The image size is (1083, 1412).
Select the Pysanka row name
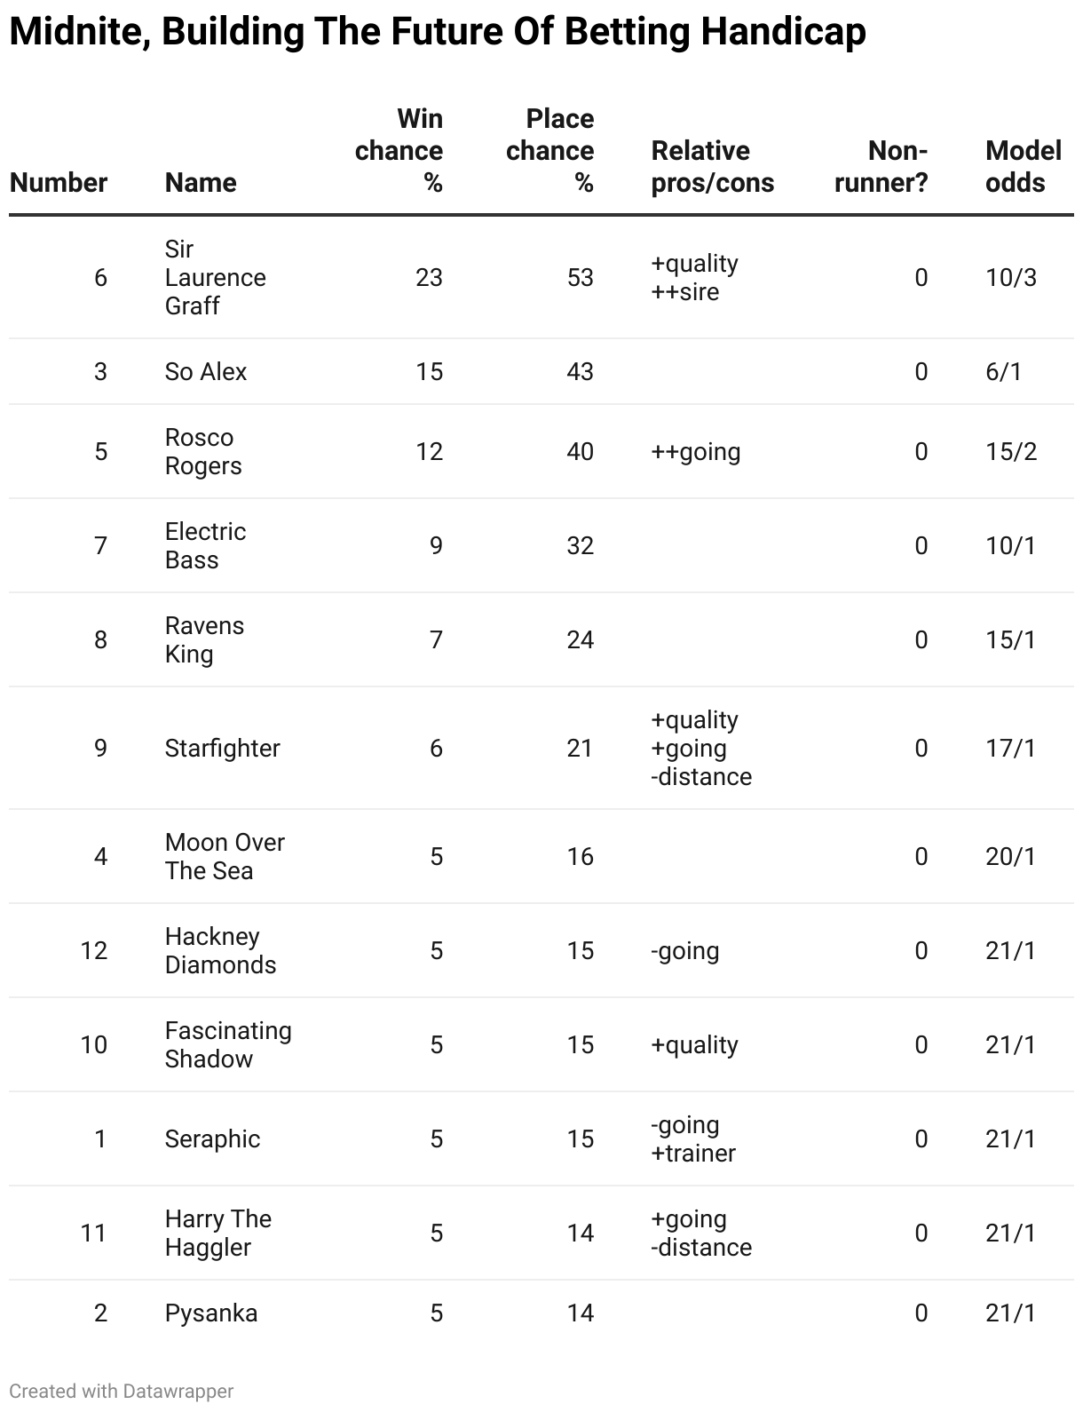coord(211,1313)
